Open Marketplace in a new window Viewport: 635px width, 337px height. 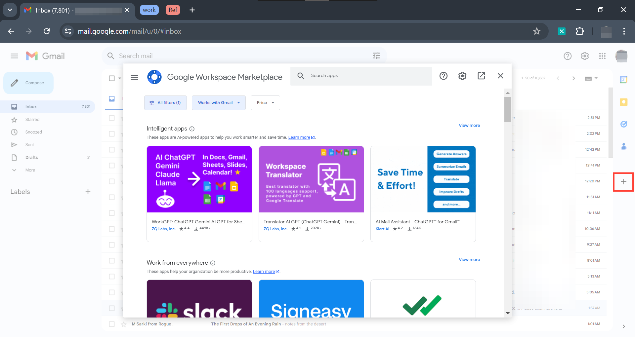[482, 76]
